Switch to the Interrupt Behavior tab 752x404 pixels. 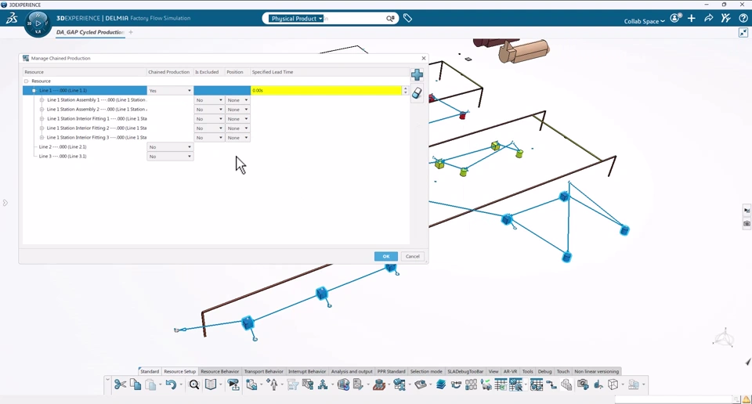click(x=307, y=371)
